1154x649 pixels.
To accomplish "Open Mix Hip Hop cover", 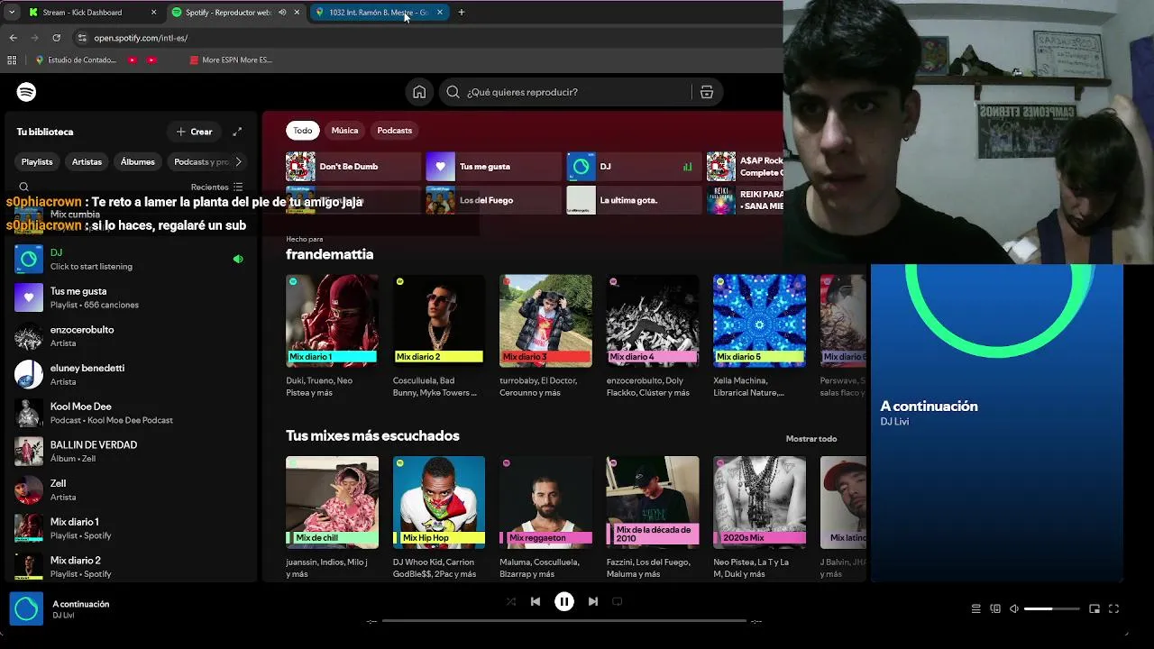I will click(x=439, y=502).
